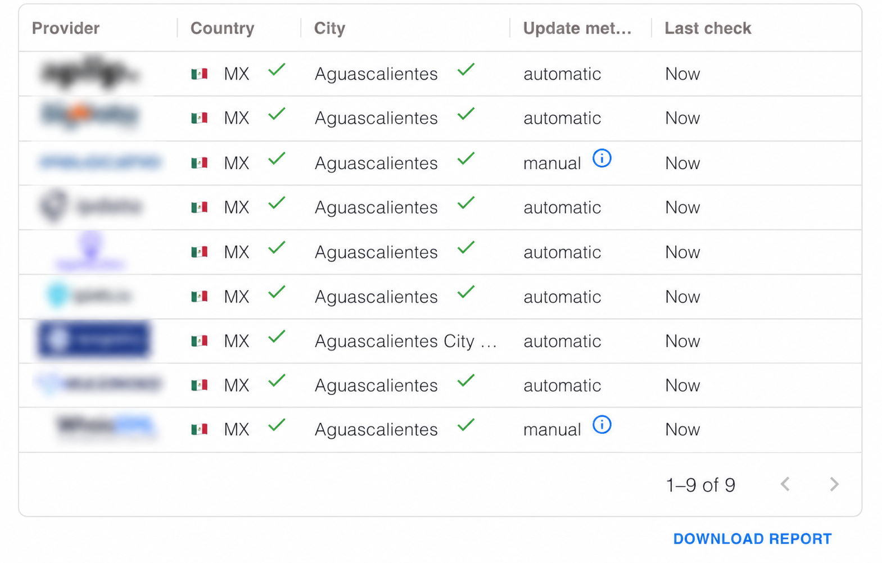Image resolution: width=882 pixels, height=563 pixels.
Task: Click 'MX' in the Aguascalientes City row
Action: click(237, 341)
